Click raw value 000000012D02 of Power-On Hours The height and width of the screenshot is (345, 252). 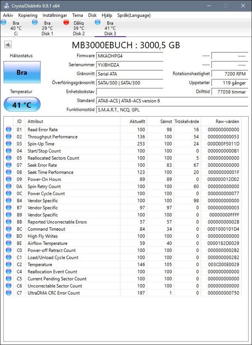coord(223,179)
